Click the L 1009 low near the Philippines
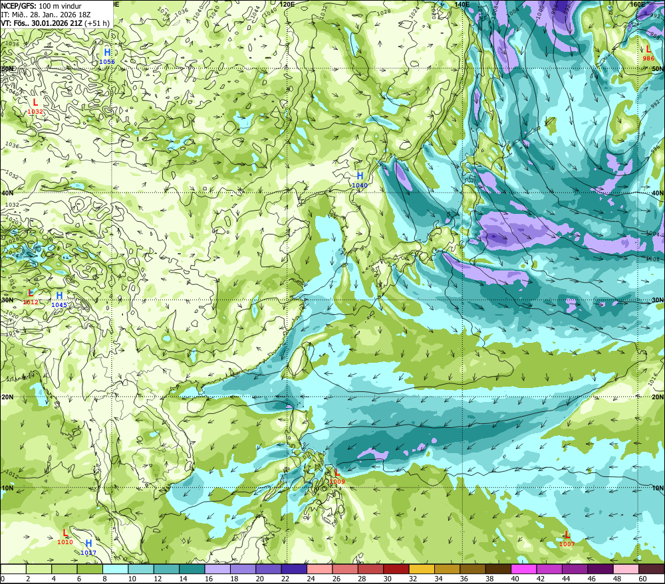 337,476
